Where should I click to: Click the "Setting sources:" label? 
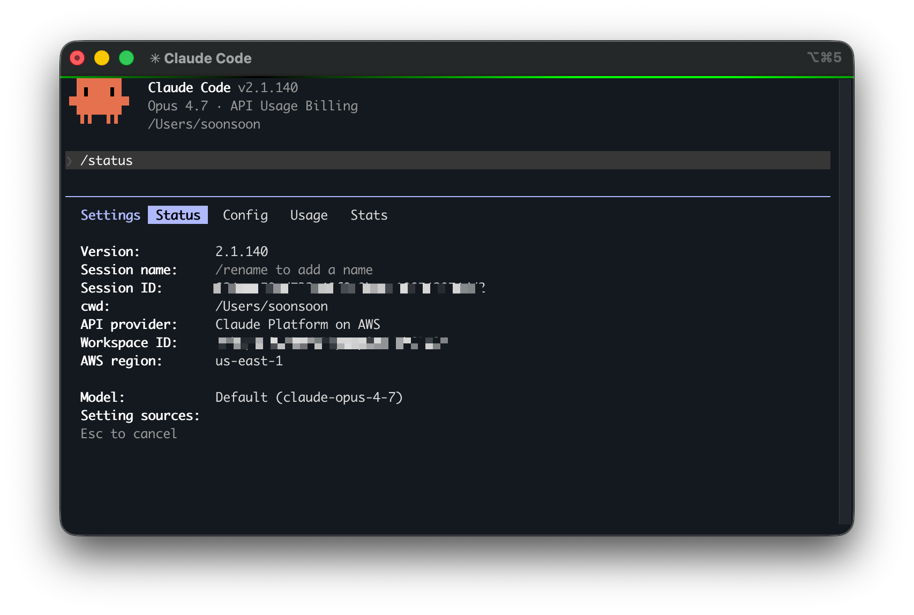click(140, 416)
